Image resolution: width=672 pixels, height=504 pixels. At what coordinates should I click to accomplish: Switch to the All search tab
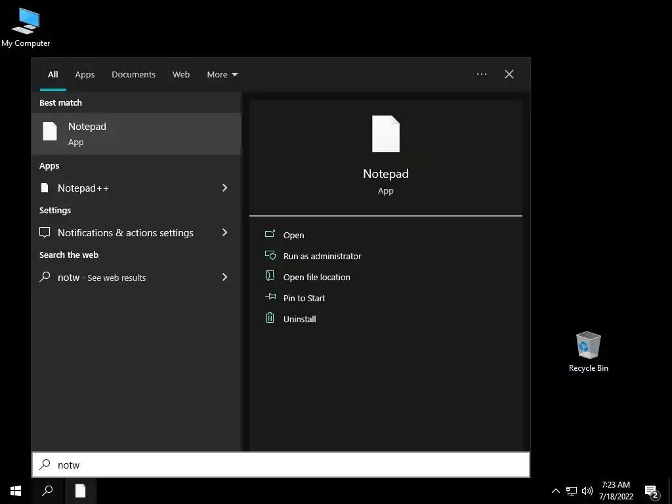[53, 75]
